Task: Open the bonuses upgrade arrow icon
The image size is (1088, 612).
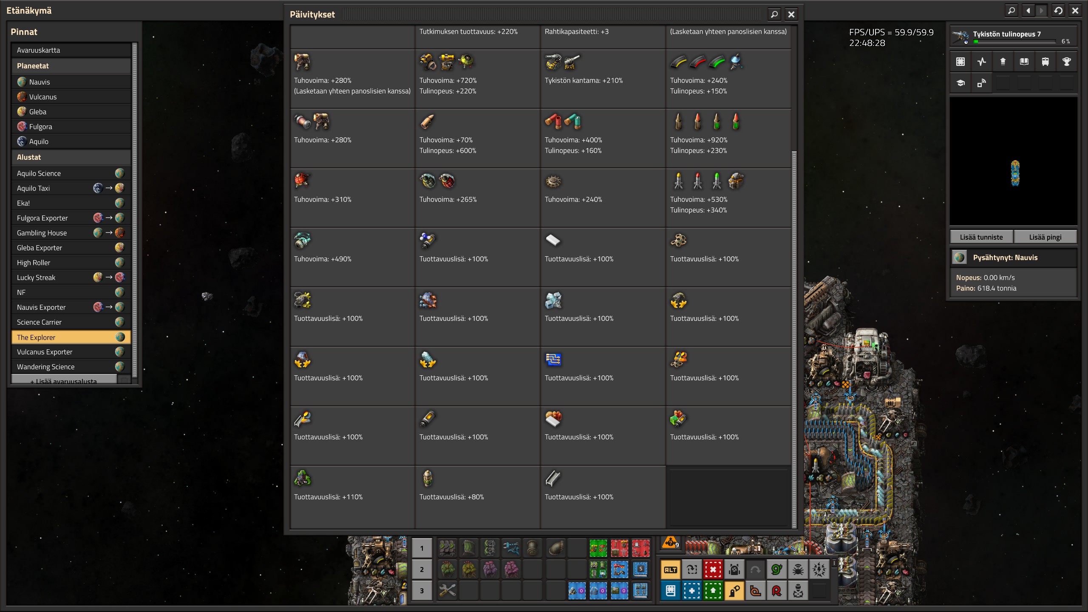Action: pyautogui.click(x=1003, y=62)
